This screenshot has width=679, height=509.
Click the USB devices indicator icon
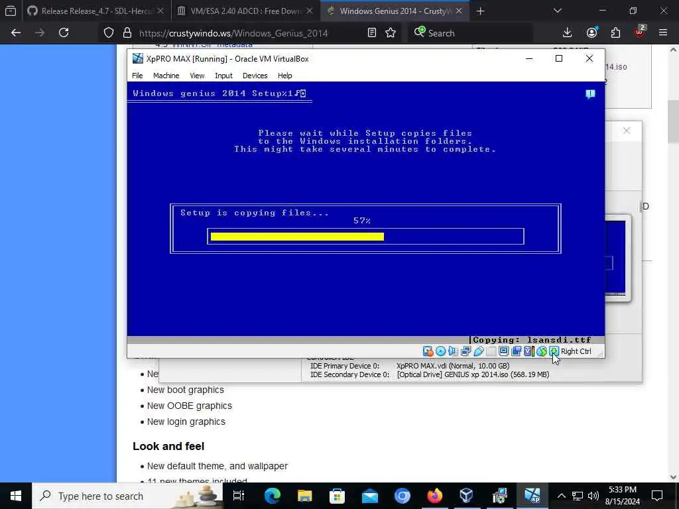(479, 351)
